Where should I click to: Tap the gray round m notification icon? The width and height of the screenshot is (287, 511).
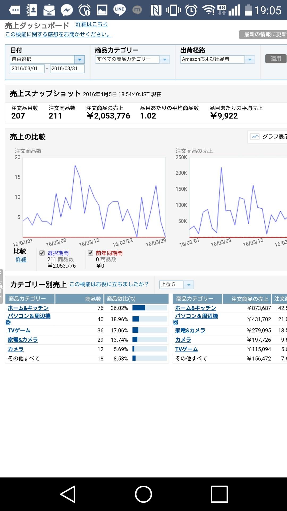pyautogui.click(x=137, y=10)
